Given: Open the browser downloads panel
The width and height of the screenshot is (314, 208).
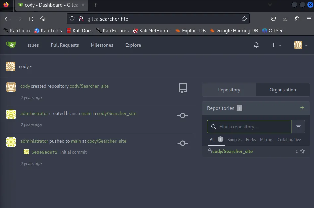Looking at the screenshot, I should 285,19.
